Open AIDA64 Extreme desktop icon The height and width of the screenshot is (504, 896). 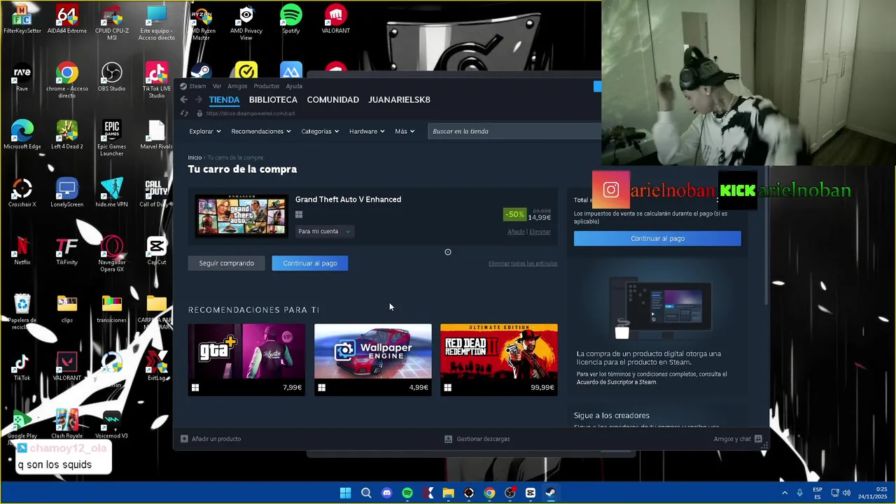66,19
